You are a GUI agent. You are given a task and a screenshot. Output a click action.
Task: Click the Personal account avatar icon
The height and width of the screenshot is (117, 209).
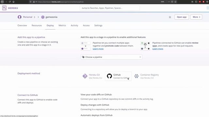[20, 17]
